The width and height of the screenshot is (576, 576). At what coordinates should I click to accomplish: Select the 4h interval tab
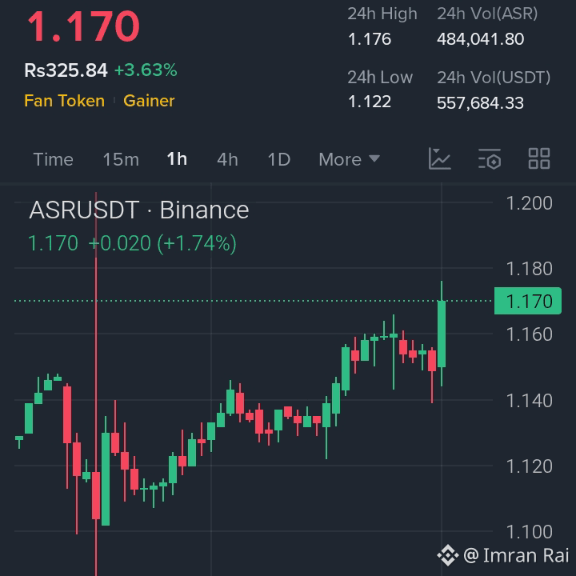pyautogui.click(x=227, y=159)
